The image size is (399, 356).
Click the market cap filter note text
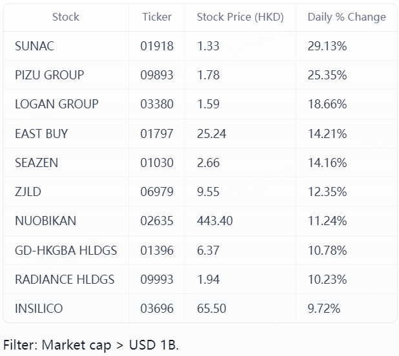click(91, 344)
